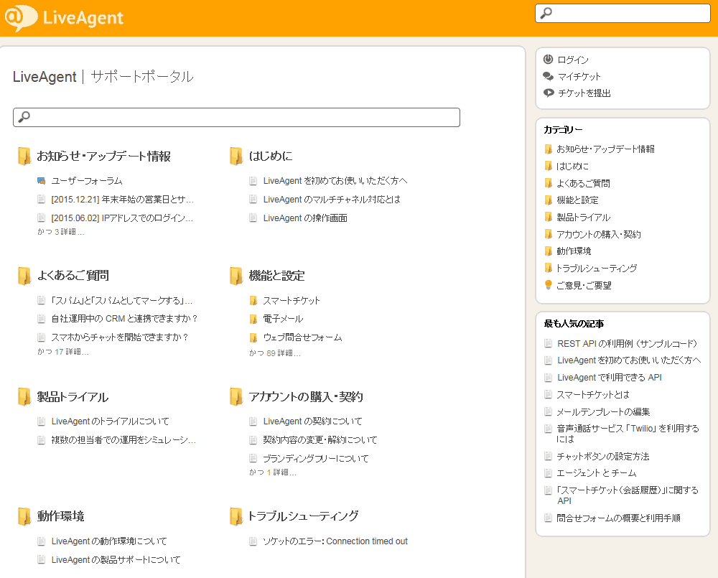Open popular article チャットボタンの設定方法
The width and height of the screenshot is (718, 578).
pyautogui.click(x=602, y=456)
